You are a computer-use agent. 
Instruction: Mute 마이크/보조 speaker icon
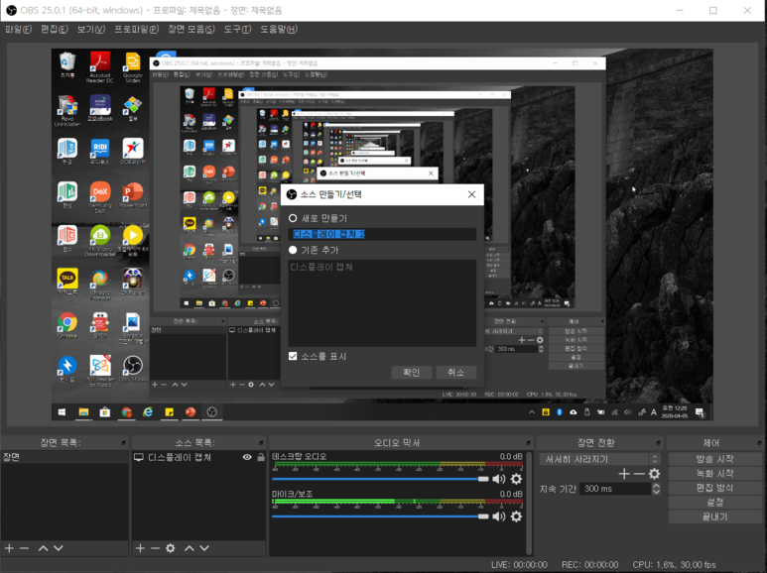coord(499,516)
